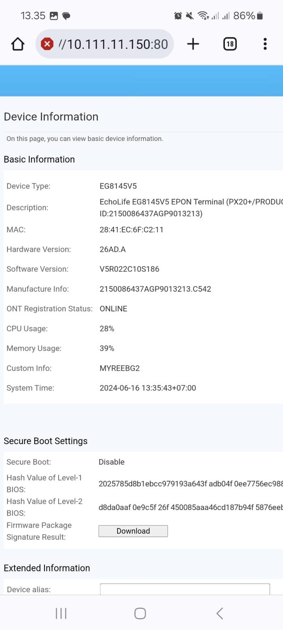Click the Download firmware signature button
The height and width of the screenshot is (630, 283).
point(133,531)
